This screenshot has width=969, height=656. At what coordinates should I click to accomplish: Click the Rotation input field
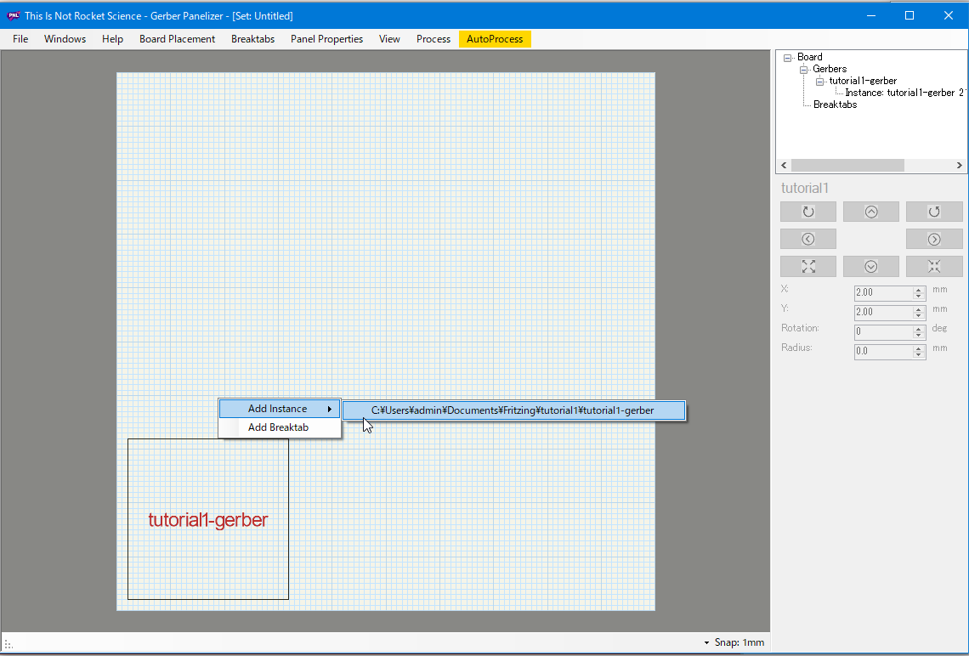884,331
